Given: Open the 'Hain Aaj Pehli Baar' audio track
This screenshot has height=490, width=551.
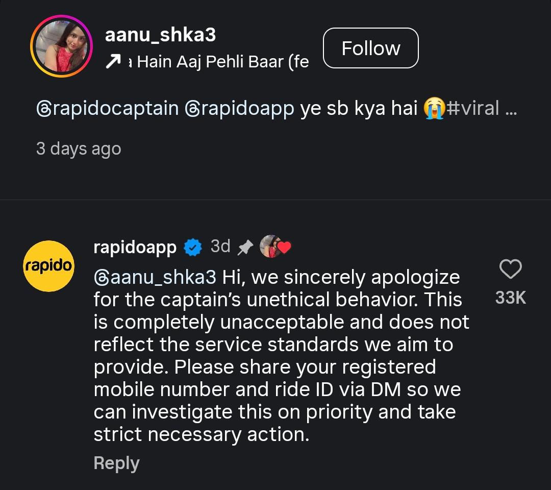Looking at the screenshot, I should [218, 62].
